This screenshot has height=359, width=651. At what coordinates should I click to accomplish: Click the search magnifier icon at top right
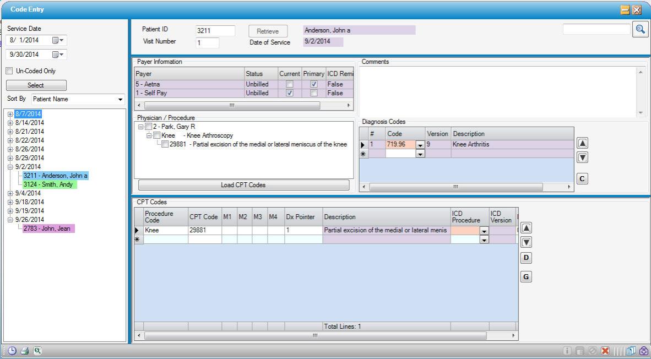coord(640,29)
